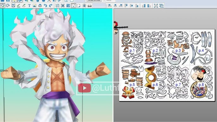
Task: Group the selected parts
Action: [156, 6]
